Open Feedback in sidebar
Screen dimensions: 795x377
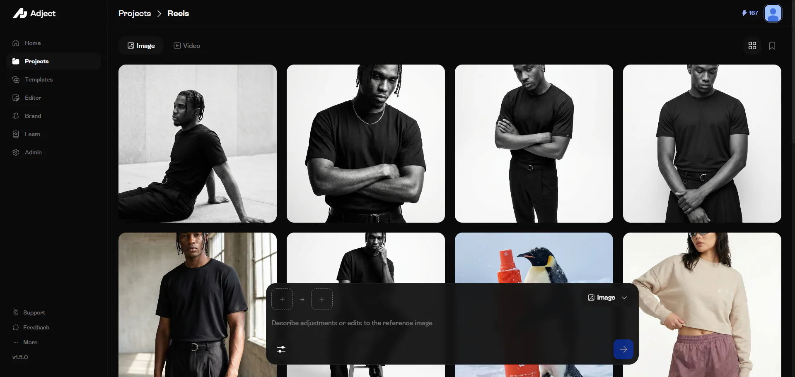pos(31,327)
